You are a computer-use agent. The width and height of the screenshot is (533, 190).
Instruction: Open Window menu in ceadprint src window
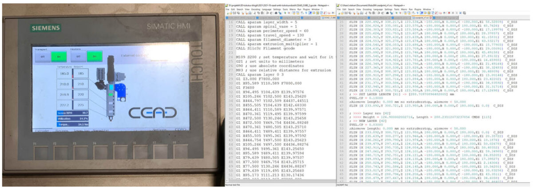[427, 9]
